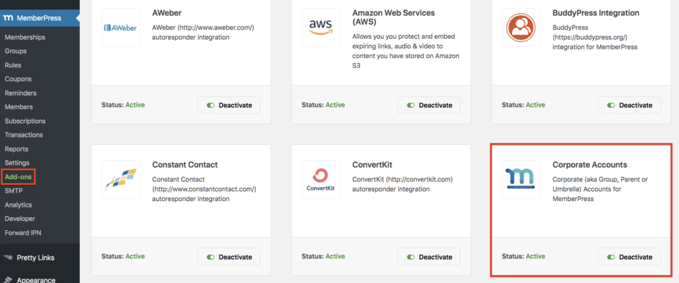
Task: Open the Subscriptions page
Action: tap(25, 121)
